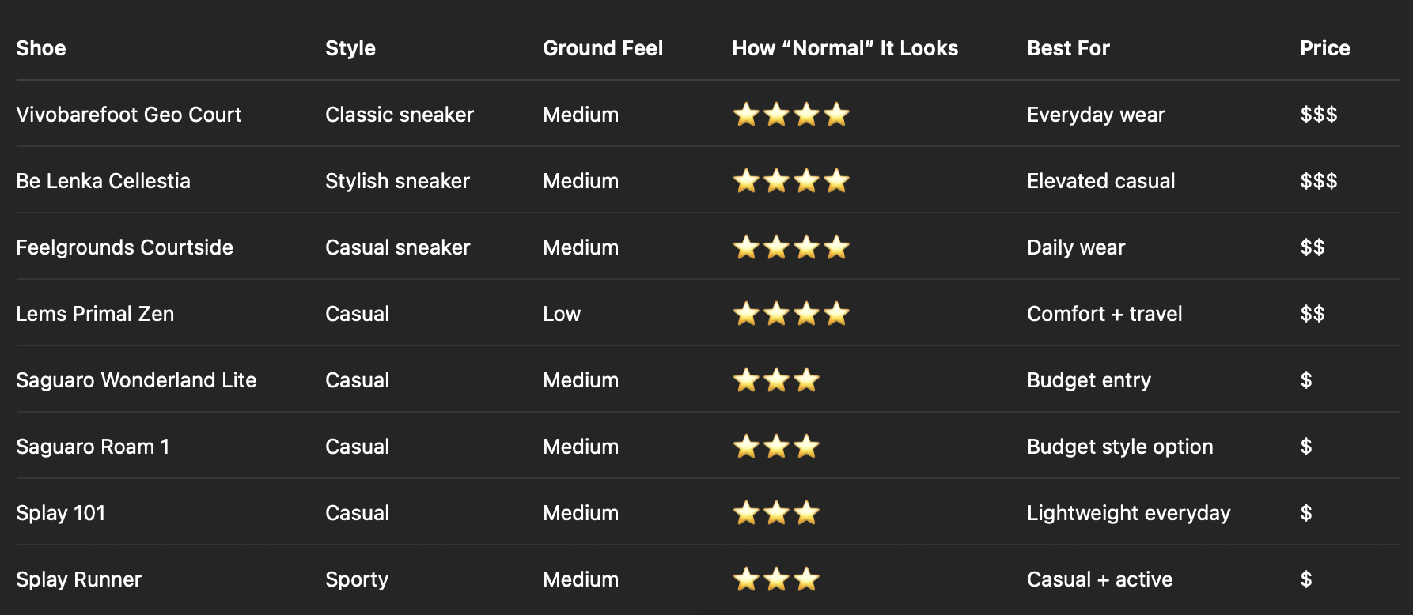Click the Lightweight everyday cell
Viewport: 1413px width, 615px height.
pos(1129,513)
